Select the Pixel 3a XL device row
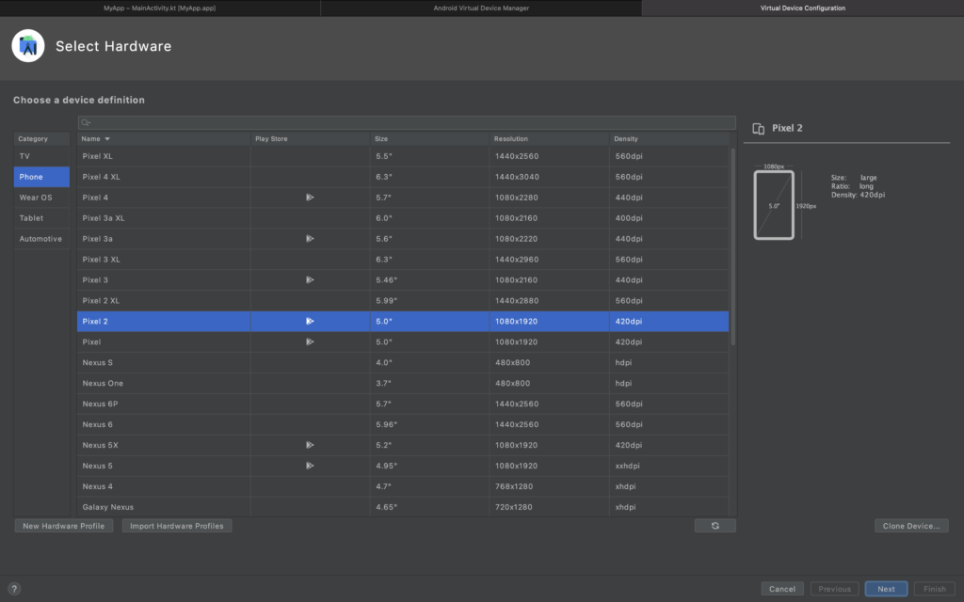 click(403, 218)
